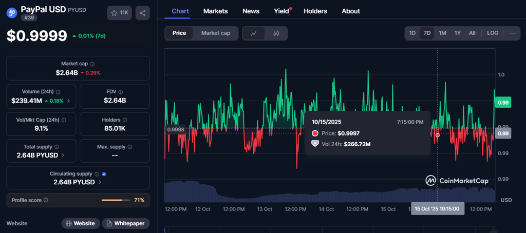Image resolution: width=526 pixels, height=233 pixels.
Task: Click the Profile score progress bar
Action: click(x=116, y=200)
